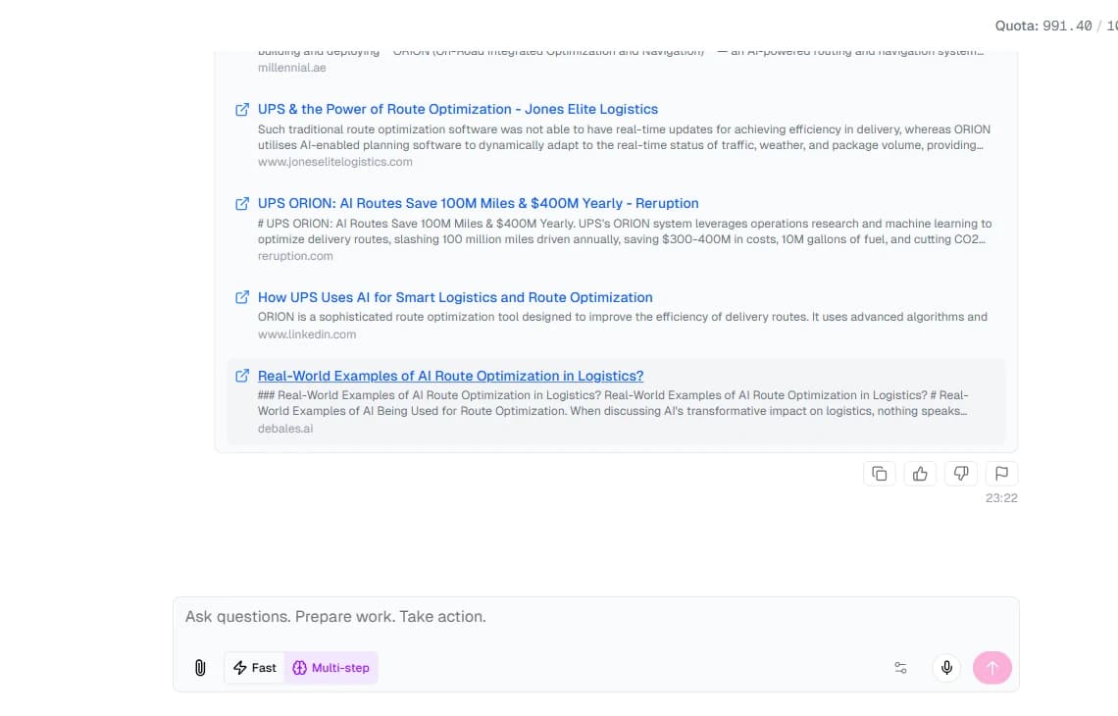Select the millennial.ae source text

coord(291,68)
